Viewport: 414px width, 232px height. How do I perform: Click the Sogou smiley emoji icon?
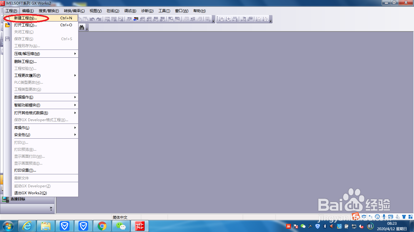(377, 216)
